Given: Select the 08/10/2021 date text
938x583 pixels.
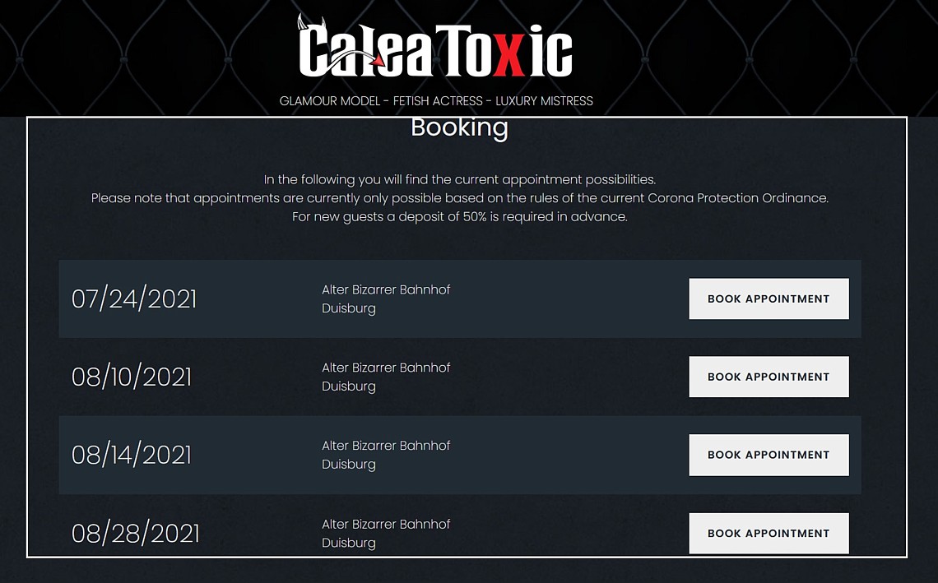Looking at the screenshot, I should (132, 377).
